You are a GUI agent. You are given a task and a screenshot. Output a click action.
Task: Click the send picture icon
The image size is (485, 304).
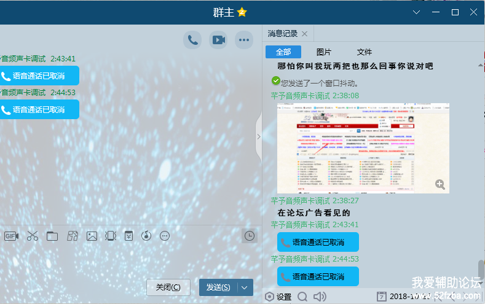[92, 236]
